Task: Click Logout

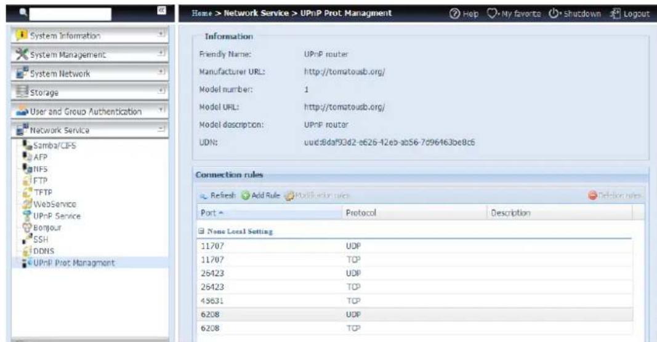Action: 630,14
